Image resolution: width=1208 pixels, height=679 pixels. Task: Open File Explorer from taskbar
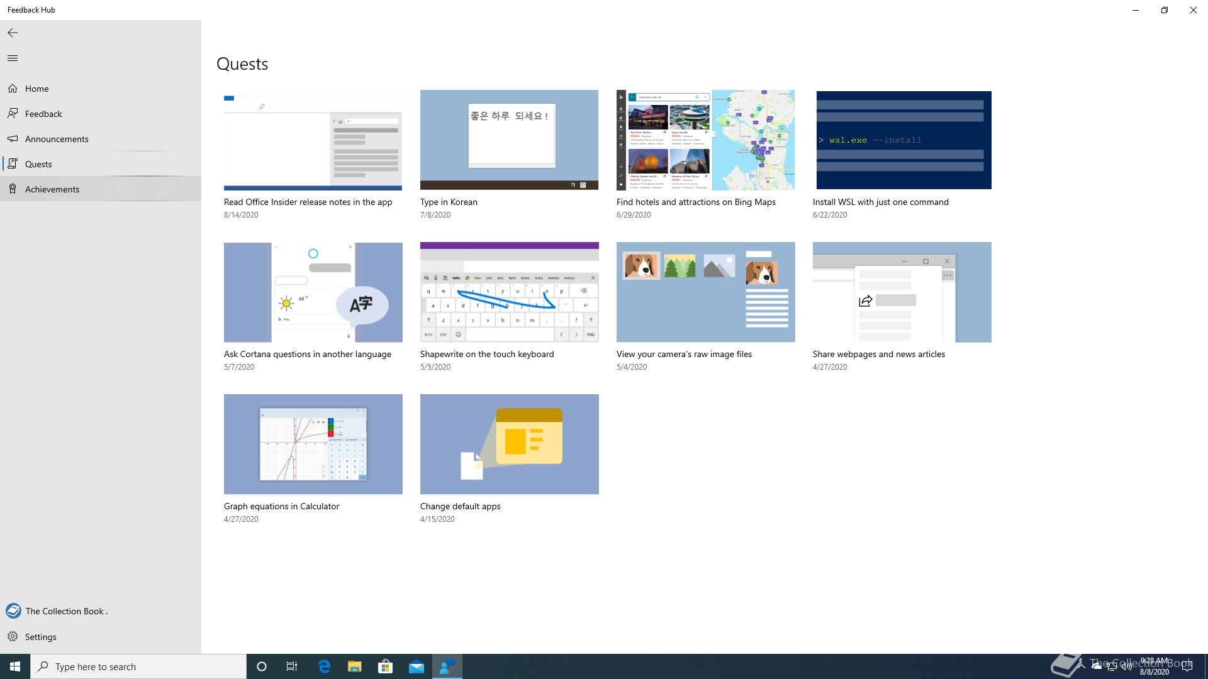point(355,666)
